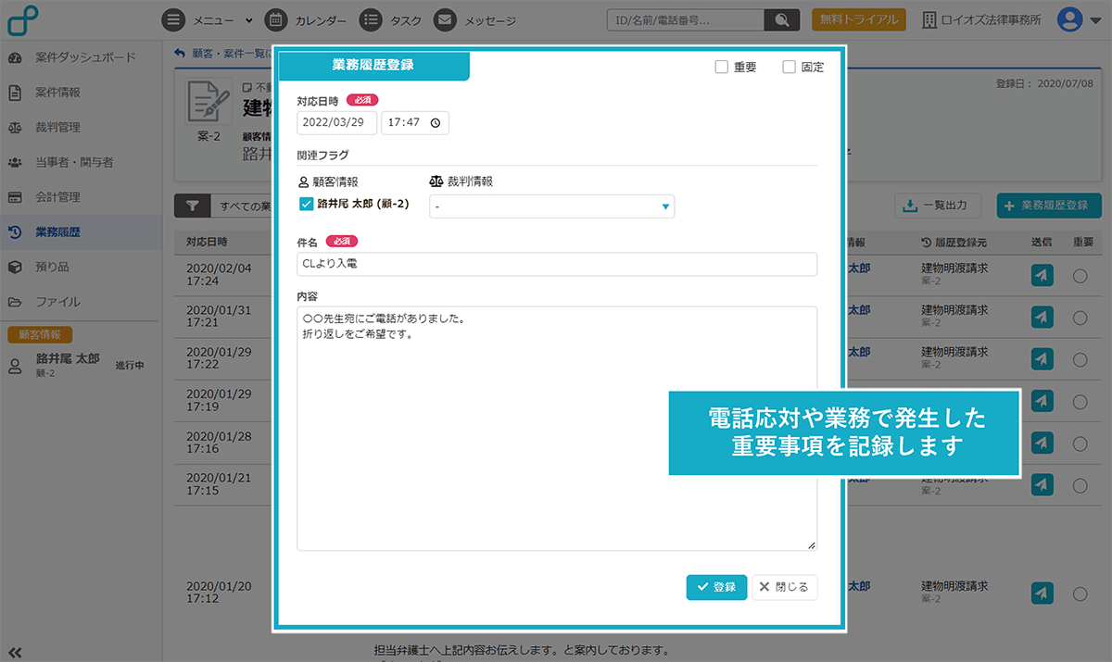This screenshot has width=1112, height=662.
Task: Click the 預り品 box icon
Action: point(15,267)
